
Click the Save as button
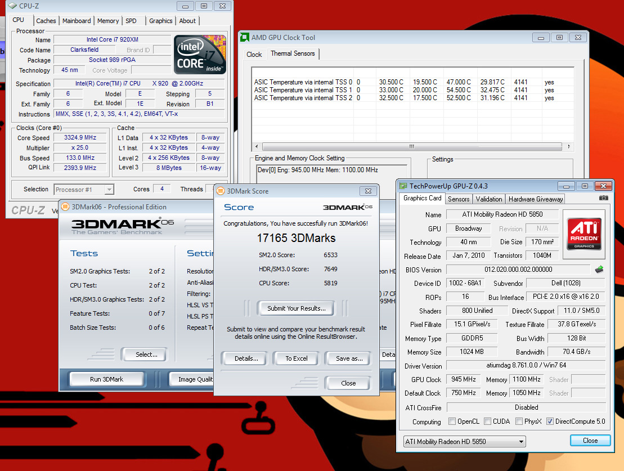click(349, 358)
